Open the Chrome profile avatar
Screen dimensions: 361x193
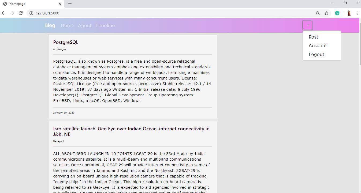(349, 13)
